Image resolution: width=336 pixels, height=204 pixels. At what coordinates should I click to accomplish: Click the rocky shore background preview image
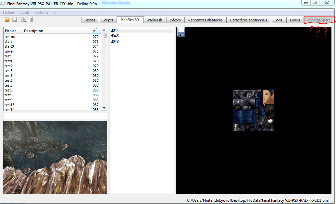tap(55, 158)
